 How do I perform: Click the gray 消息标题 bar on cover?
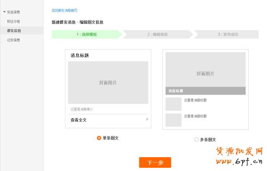tap(206, 91)
